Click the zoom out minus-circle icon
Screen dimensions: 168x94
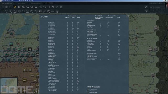[x=11, y=7]
